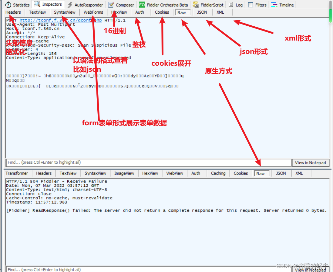Select the response Cookies tab

click(240, 173)
